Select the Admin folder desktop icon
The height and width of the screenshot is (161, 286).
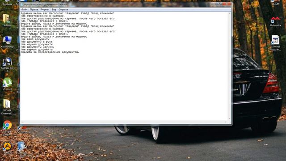tap(7, 20)
